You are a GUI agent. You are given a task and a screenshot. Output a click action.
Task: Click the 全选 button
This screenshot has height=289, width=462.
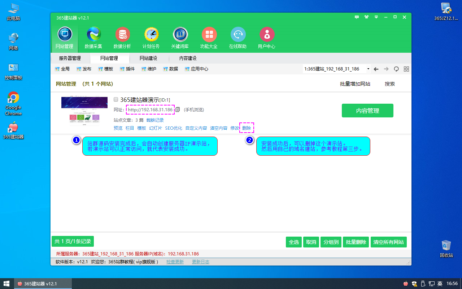coord(294,242)
